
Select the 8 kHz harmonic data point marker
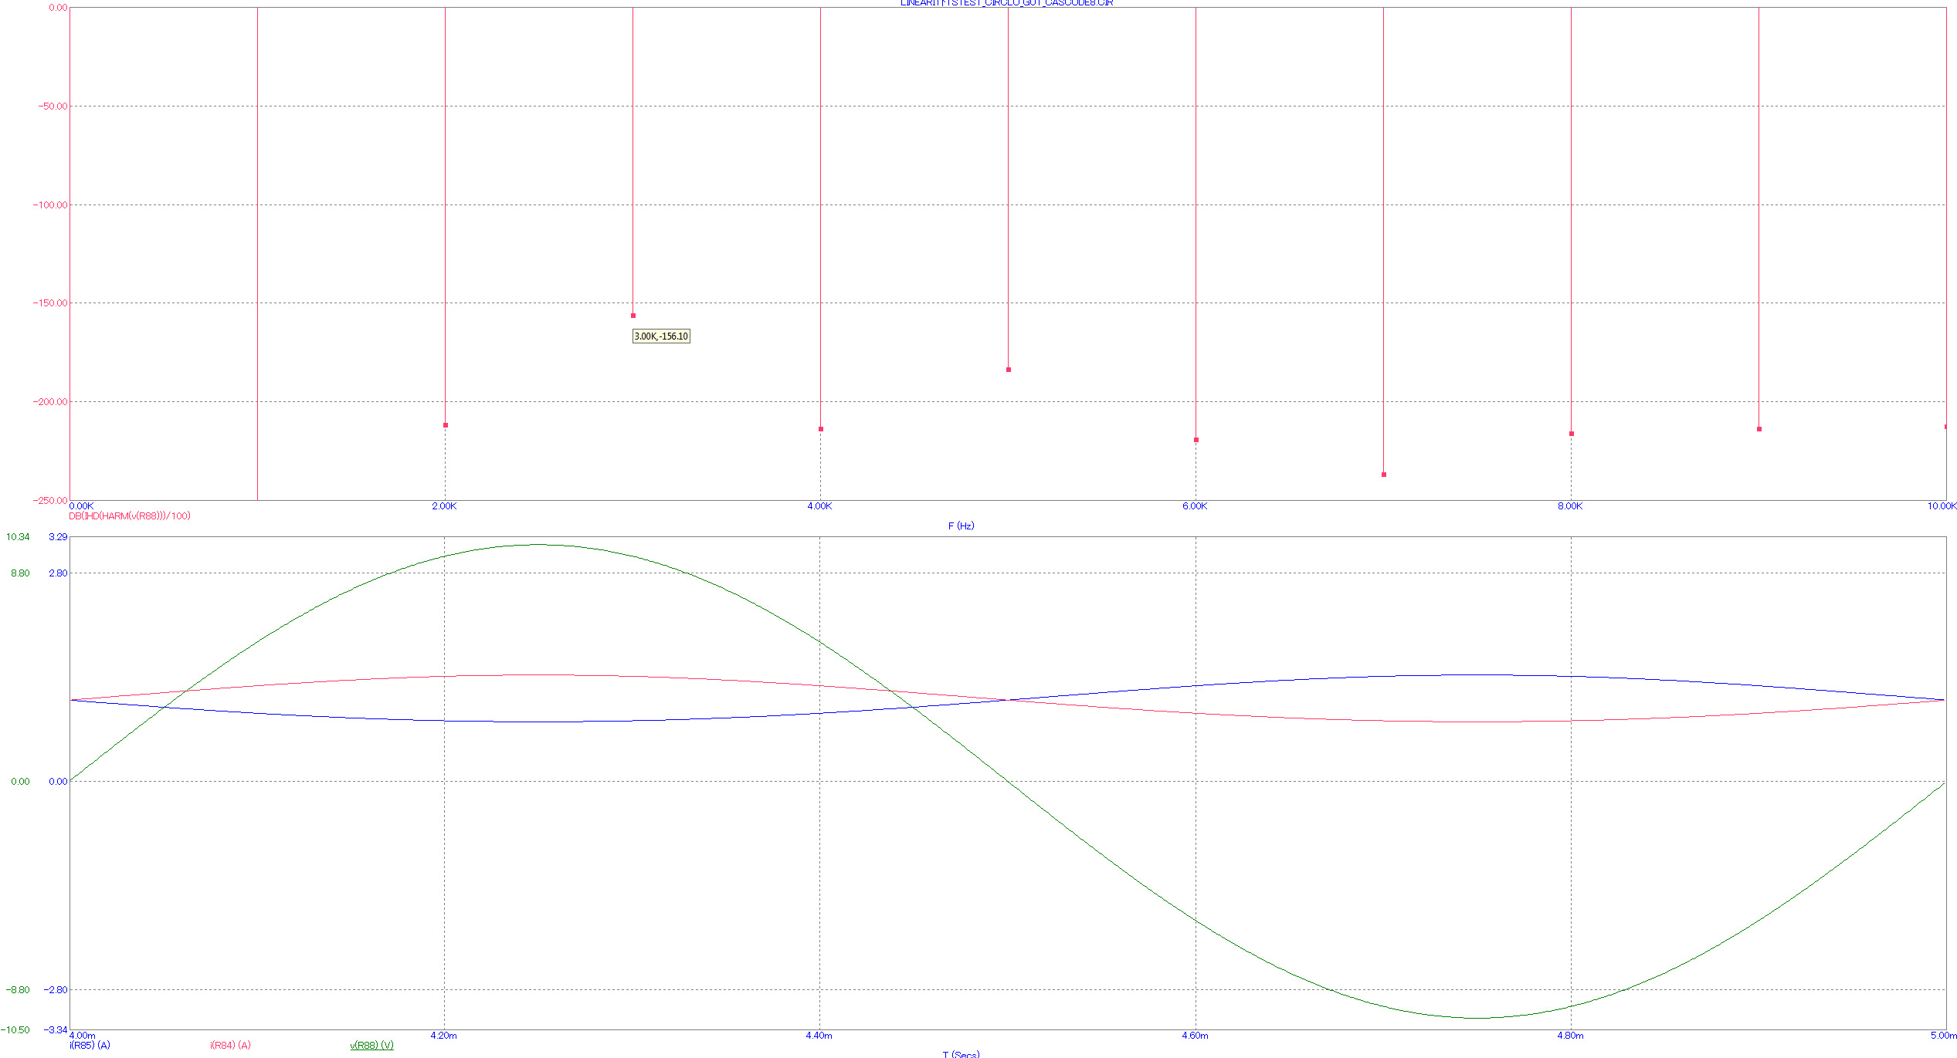(x=1572, y=434)
